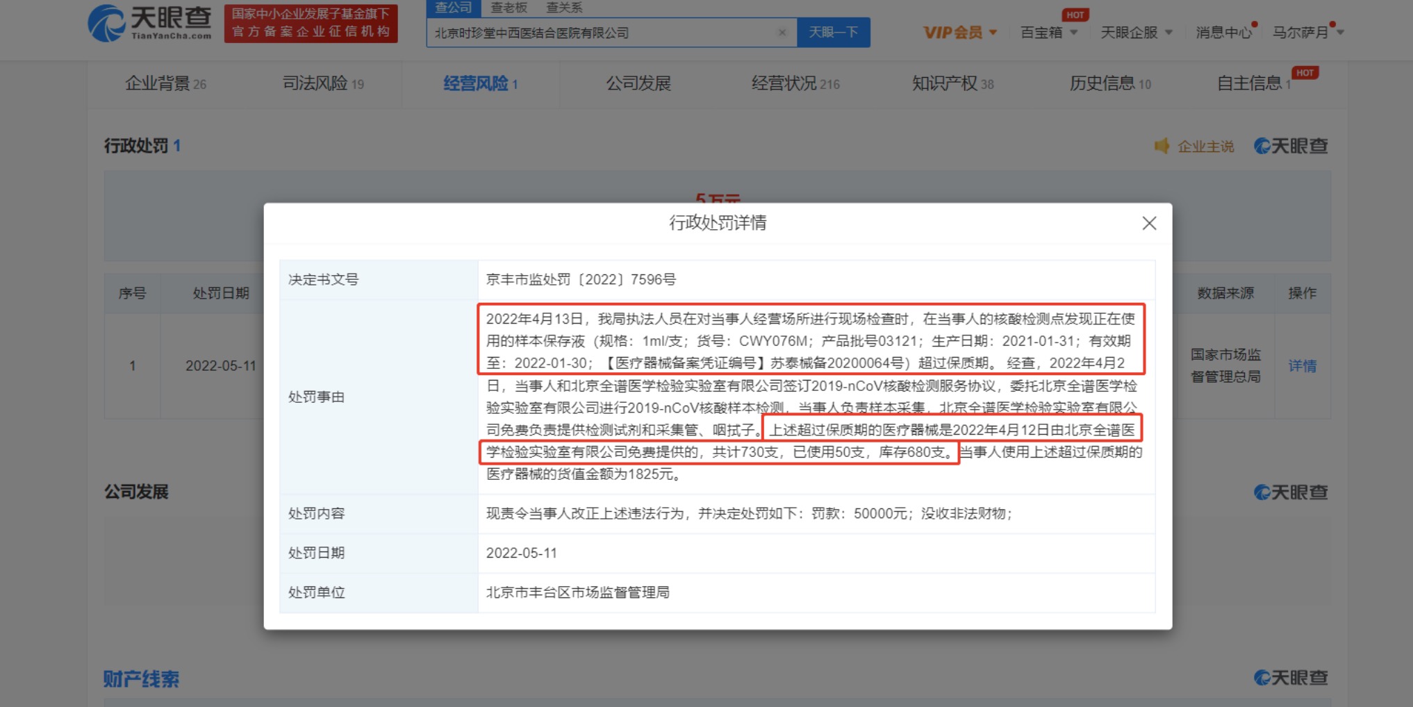1413x707 pixels.
Task: Open the 历史信息 tab
Action: (x=1110, y=84)
